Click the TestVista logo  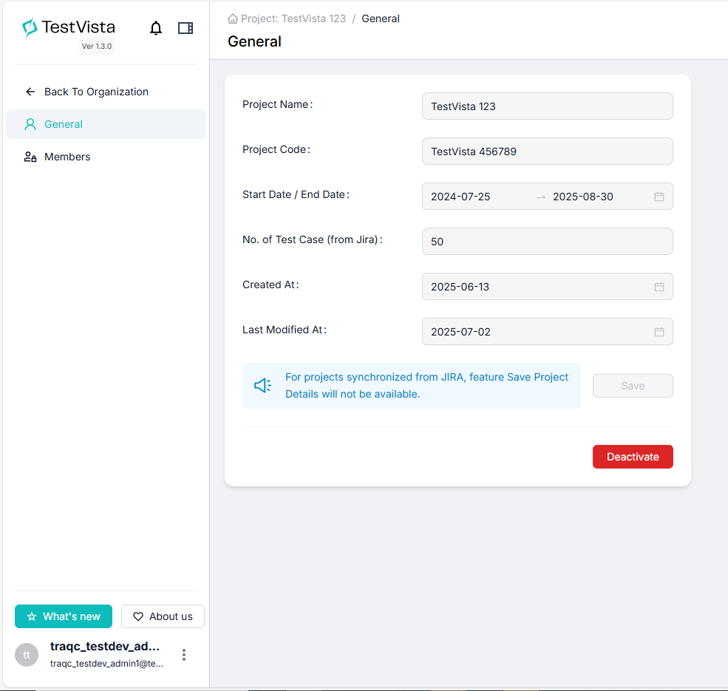[68, 27]
